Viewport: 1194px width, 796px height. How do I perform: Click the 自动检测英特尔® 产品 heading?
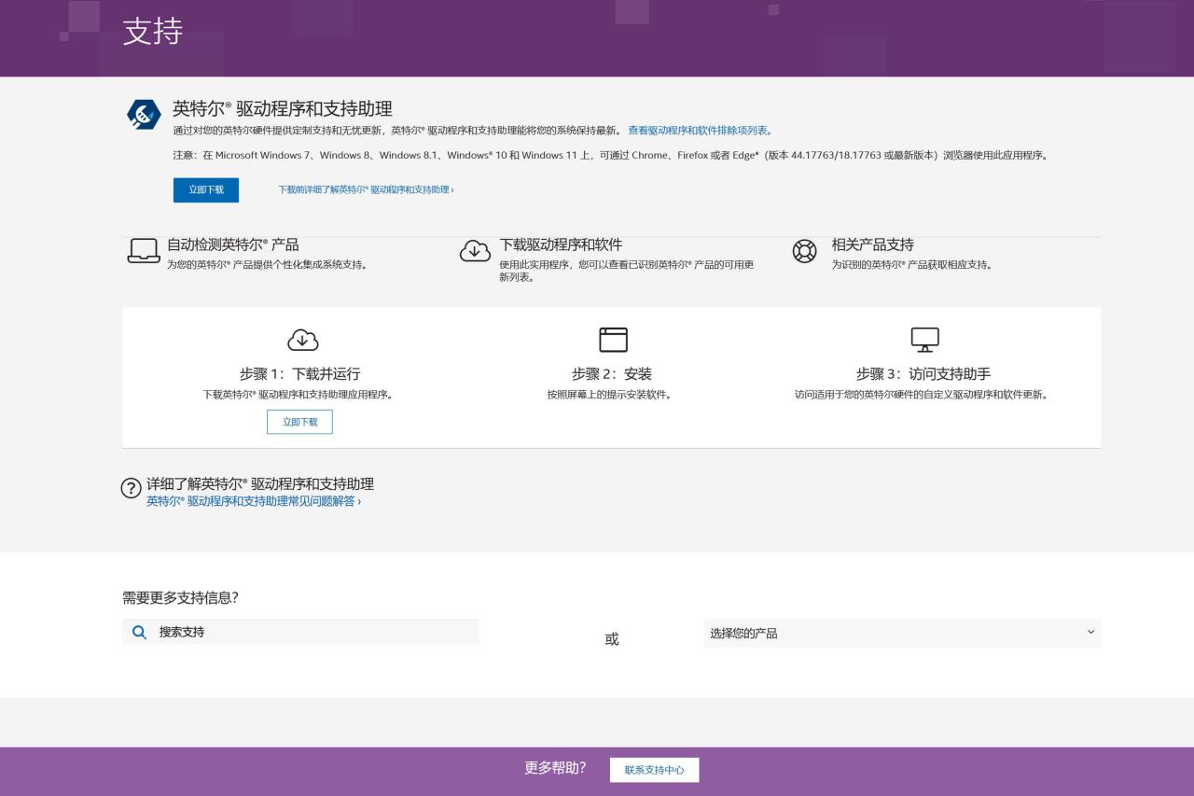pyautogui.click(x=233, y=244)
